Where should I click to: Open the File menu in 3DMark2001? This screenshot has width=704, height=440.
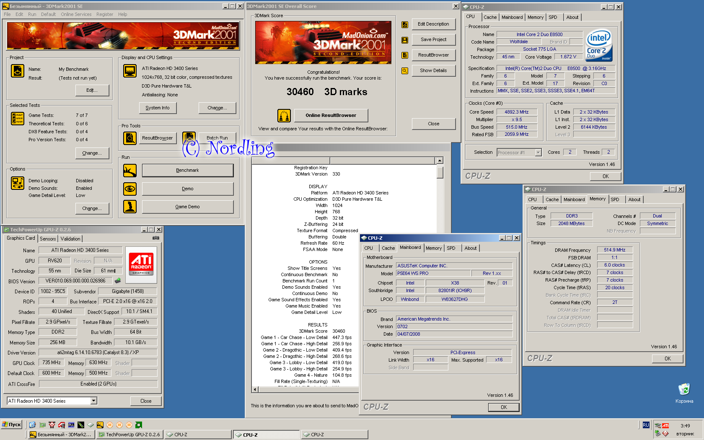(7, 14)
